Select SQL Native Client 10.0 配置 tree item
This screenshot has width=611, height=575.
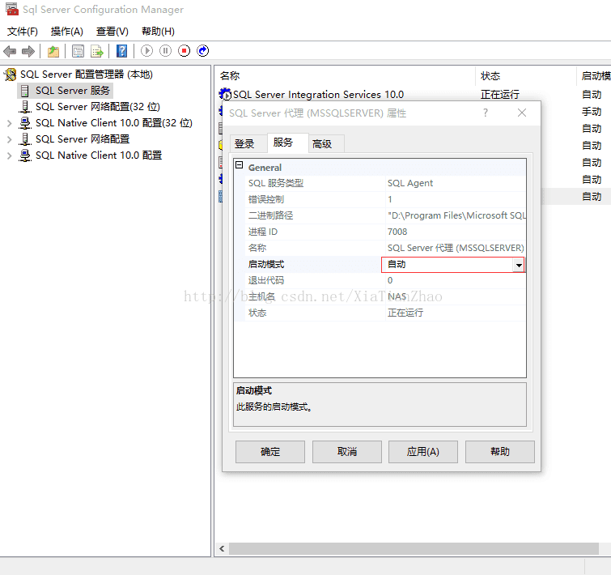click(99, 155)
